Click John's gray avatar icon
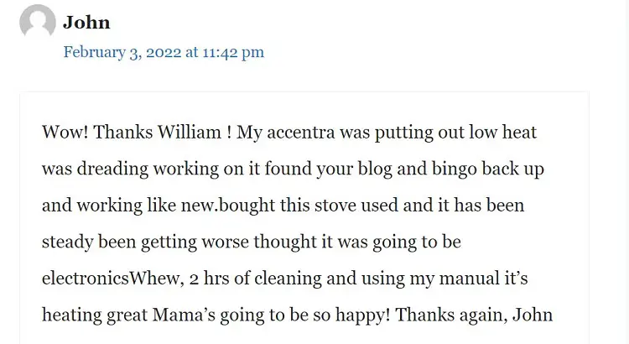629x344 pixels. coord(37,21)
